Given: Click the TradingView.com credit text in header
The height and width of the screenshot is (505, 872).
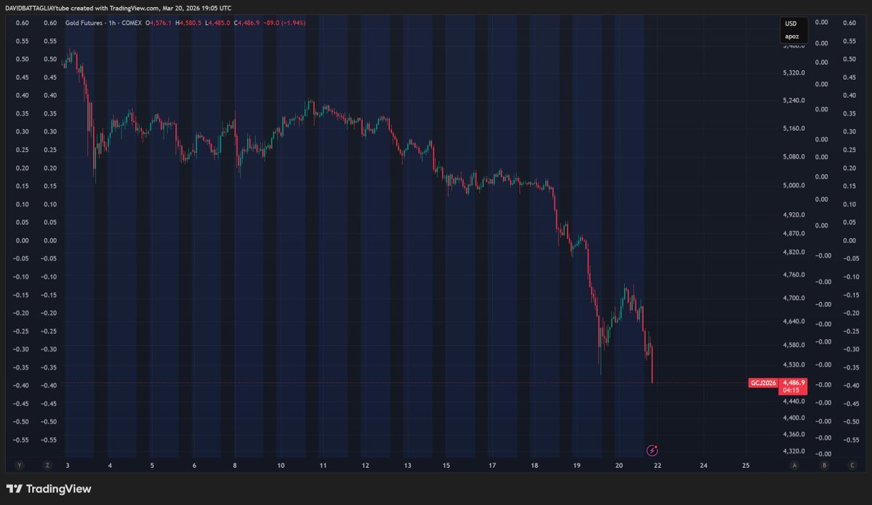Looking at the screenshot, I should click(134, 8).
